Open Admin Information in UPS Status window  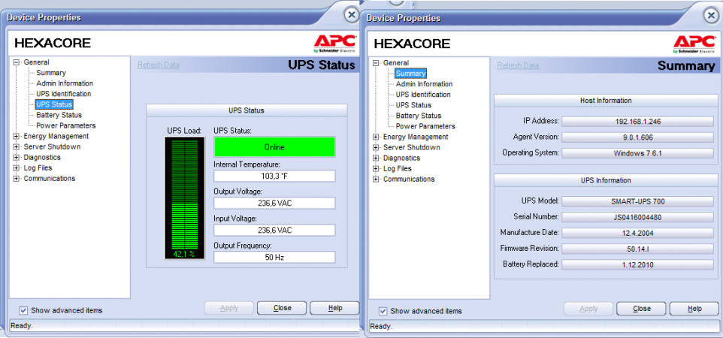tap(65, 83)
